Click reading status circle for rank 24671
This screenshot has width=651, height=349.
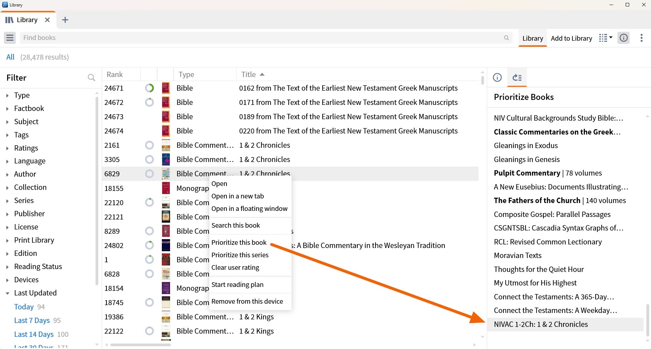pyautogui.click(x=149, y=88)
